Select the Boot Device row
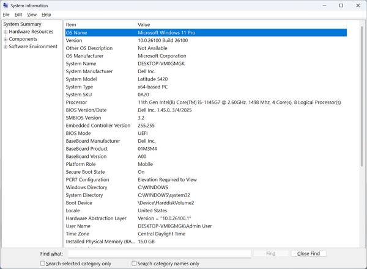Image resolution: width=367 pixels, height=269 pixels. (x=206, y=203)
